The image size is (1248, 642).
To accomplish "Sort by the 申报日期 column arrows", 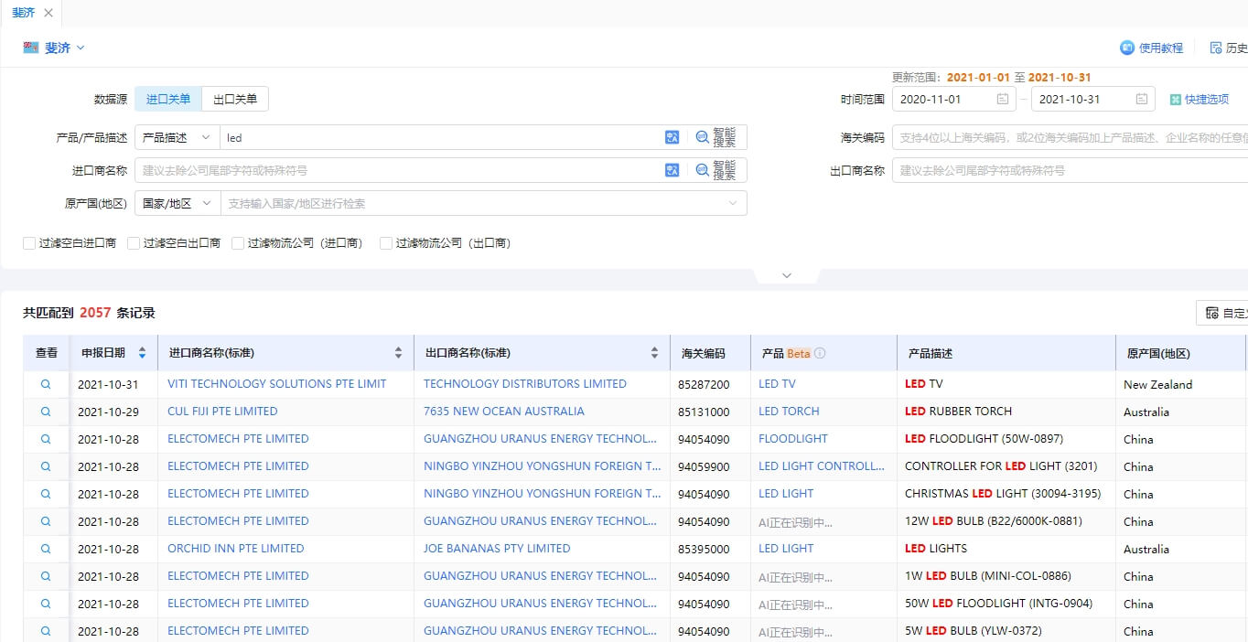I will [142, 353].
